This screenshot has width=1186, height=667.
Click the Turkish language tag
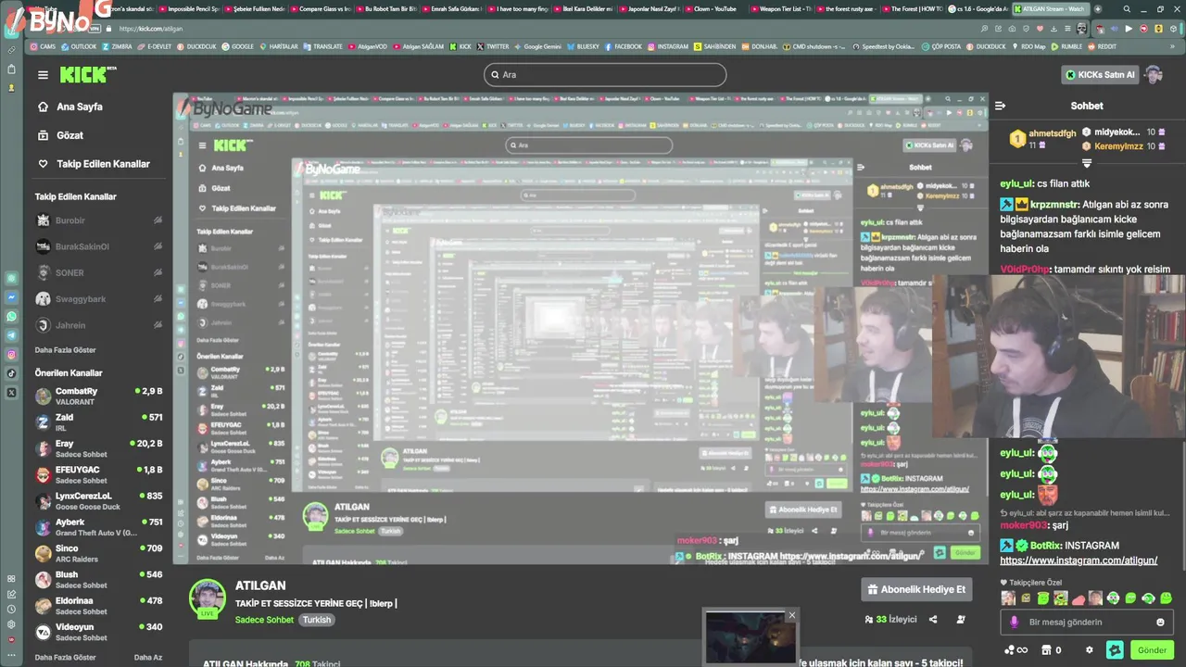click(x=316, y=620)
